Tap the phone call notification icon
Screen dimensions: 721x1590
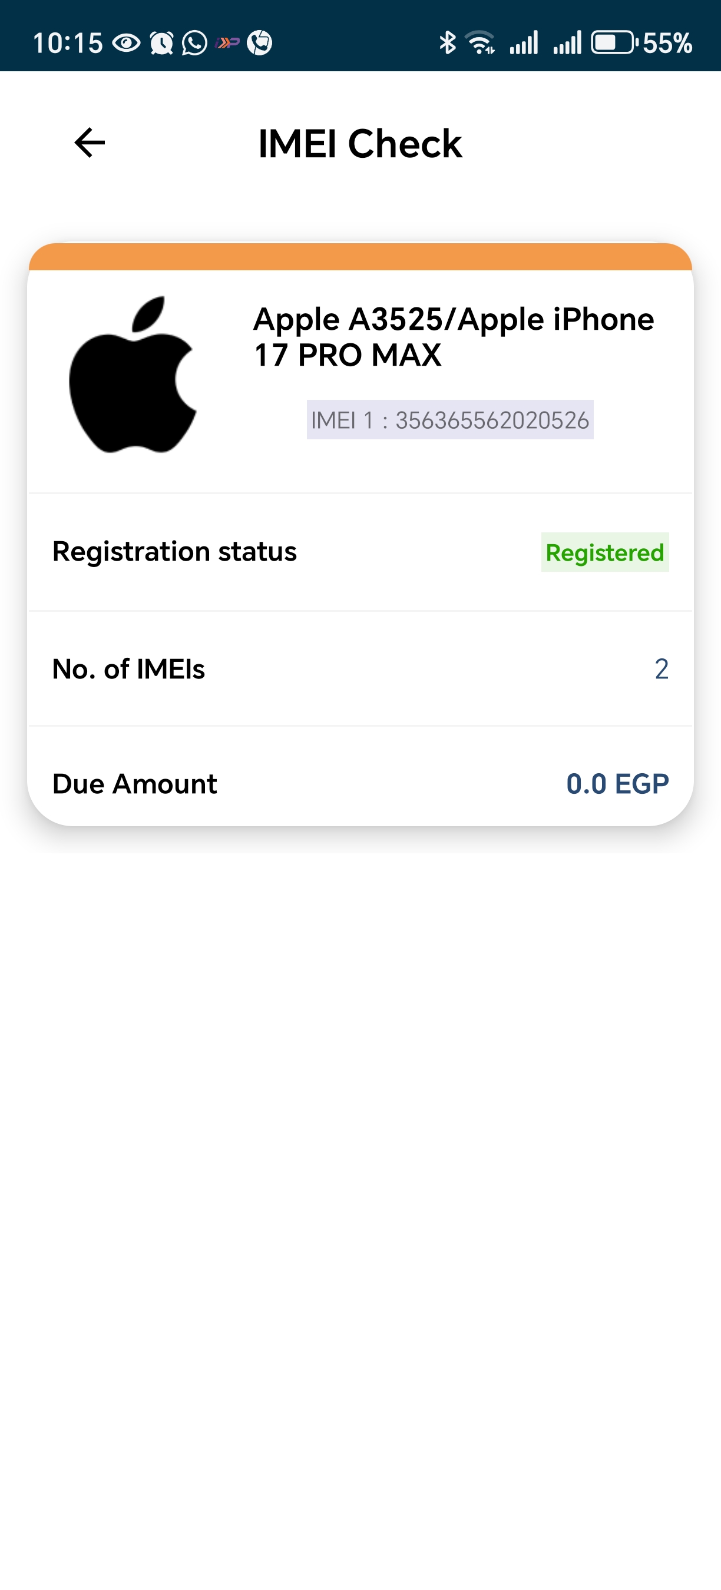[x=259, y=42]
